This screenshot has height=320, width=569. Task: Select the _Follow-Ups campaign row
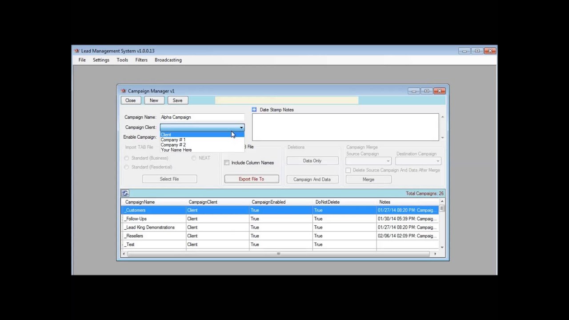[x=280, y=219]
